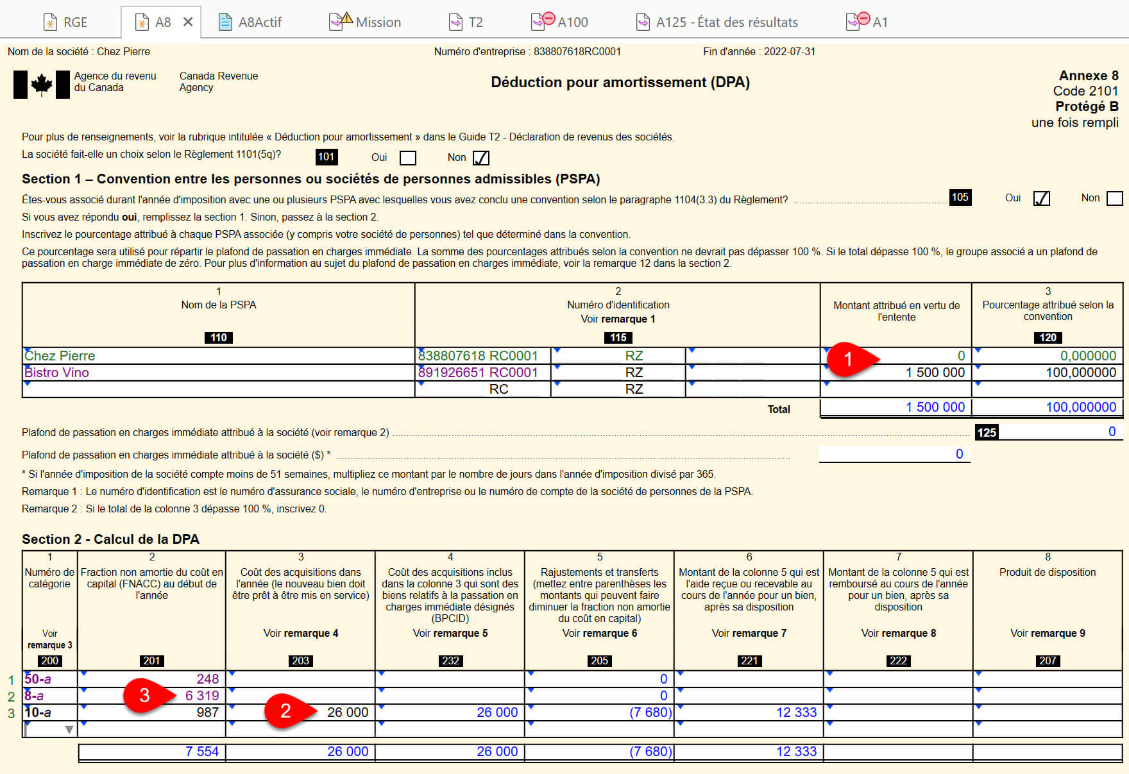The width and height of the screenshot is (1129, 774).
Task: Click the RGE tab document icon
Action: 50,22
